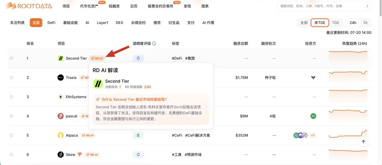Star the pascal project row
This screenshot has width=382, height=165.
[x=11, y=116]
